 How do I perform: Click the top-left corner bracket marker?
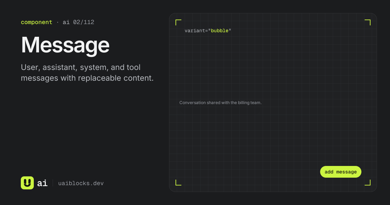tap(178, 22)
